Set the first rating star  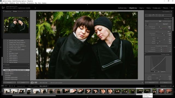(40, 83)
